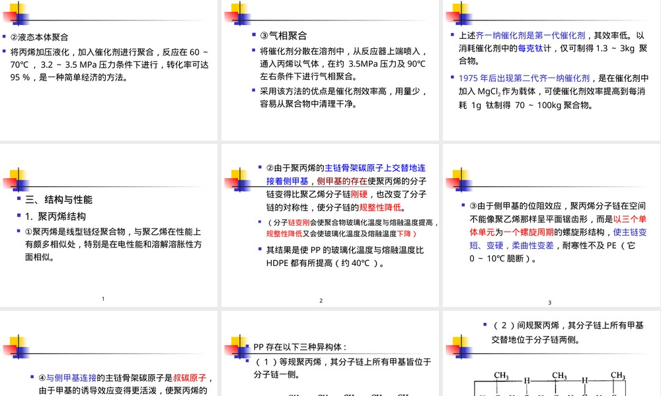Click the blue text '每克钛'
Image resolution: width=661 pixels, height=396 pixels.
click(x=530, y=48)
